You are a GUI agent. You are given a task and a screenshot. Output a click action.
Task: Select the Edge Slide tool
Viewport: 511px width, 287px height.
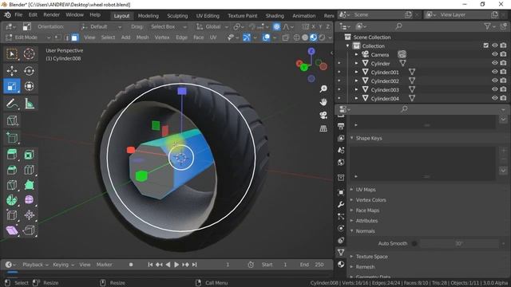(x=12, y=215)
